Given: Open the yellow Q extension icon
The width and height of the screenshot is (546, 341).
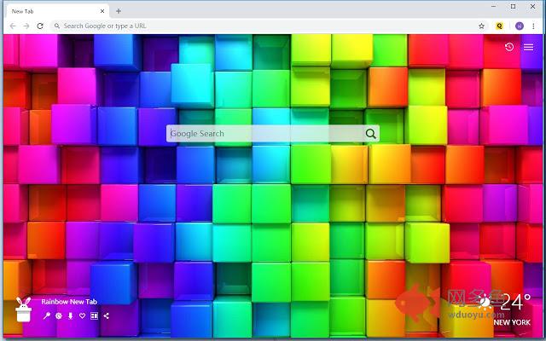Looking at the screenshot, I should (x=499, y=26).
